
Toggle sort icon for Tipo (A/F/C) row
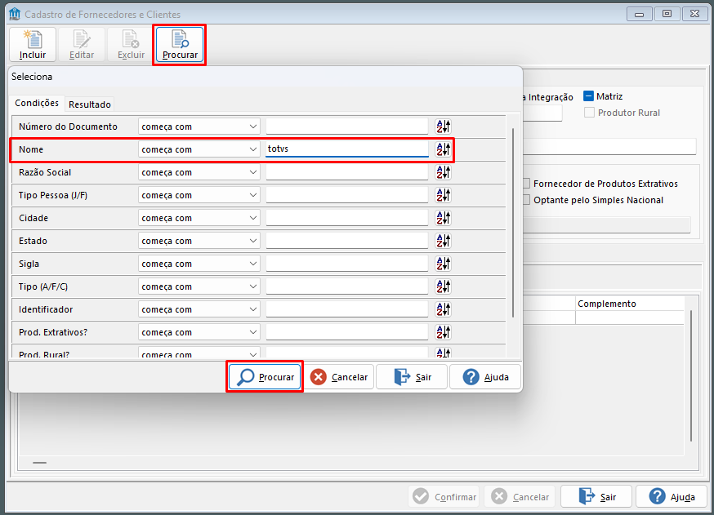[x=443, y=286]
